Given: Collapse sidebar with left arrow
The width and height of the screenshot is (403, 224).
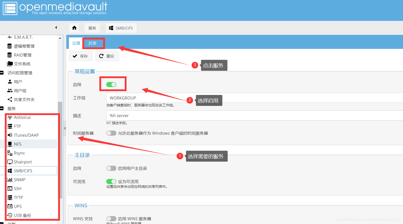Looking at the screenshot, I should (56, 27).
